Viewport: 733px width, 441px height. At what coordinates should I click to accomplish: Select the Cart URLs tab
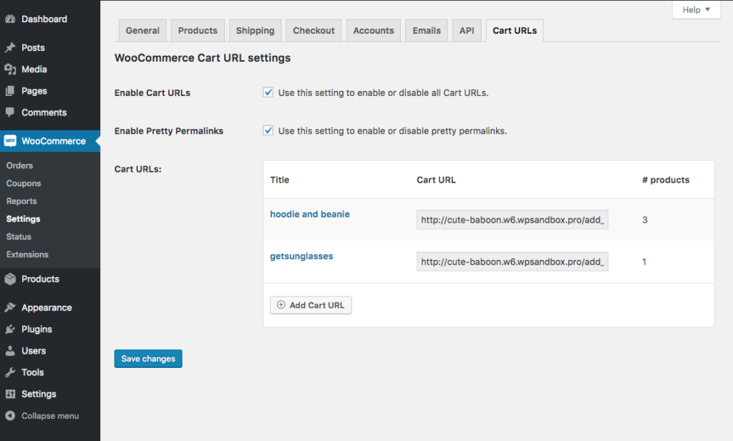click(515, 30)
